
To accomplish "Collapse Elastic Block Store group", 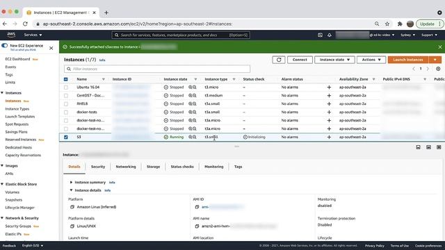I will [x=2, y=184].
